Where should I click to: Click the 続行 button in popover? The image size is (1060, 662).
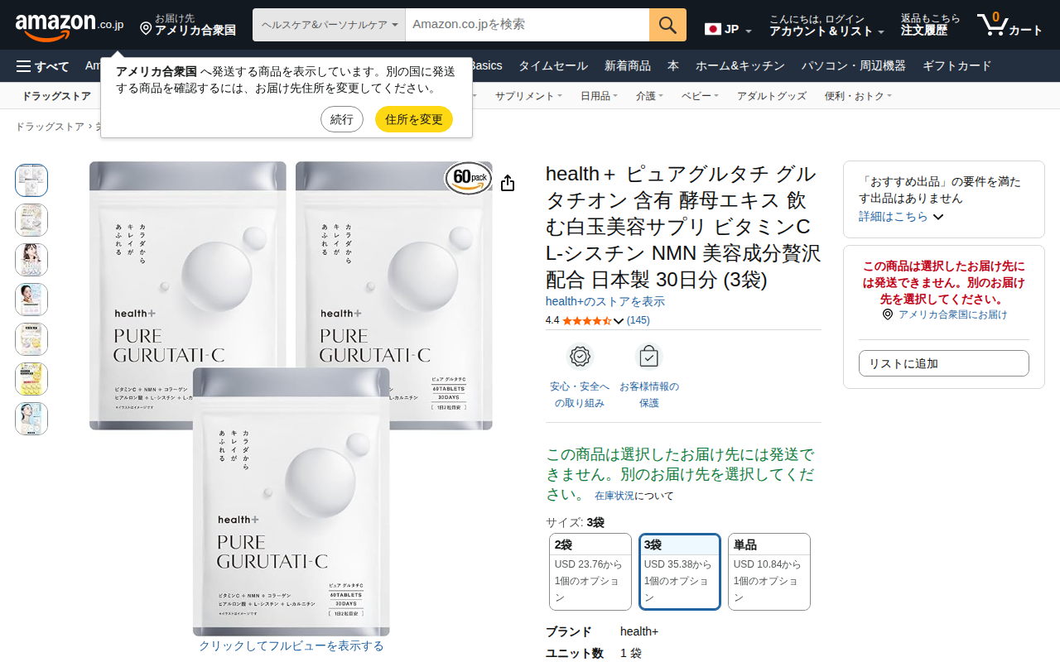coord(342,119)
